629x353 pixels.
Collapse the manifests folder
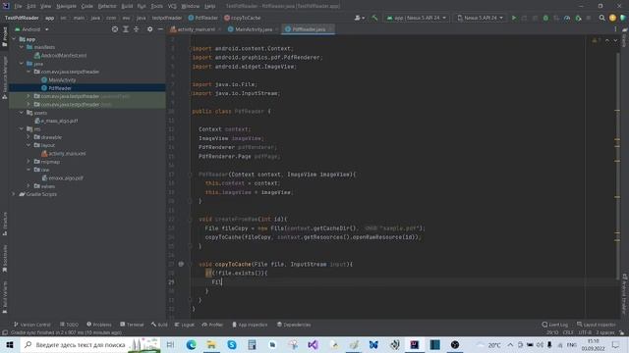pyautogui.click(x=22, y=47)
